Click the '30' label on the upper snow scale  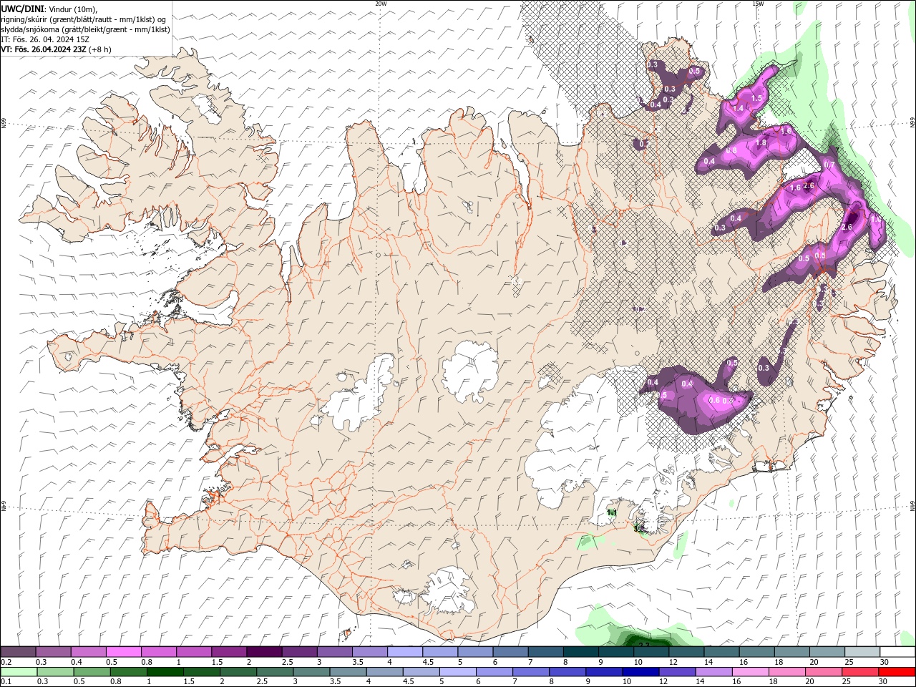click(x=884, y=662)
